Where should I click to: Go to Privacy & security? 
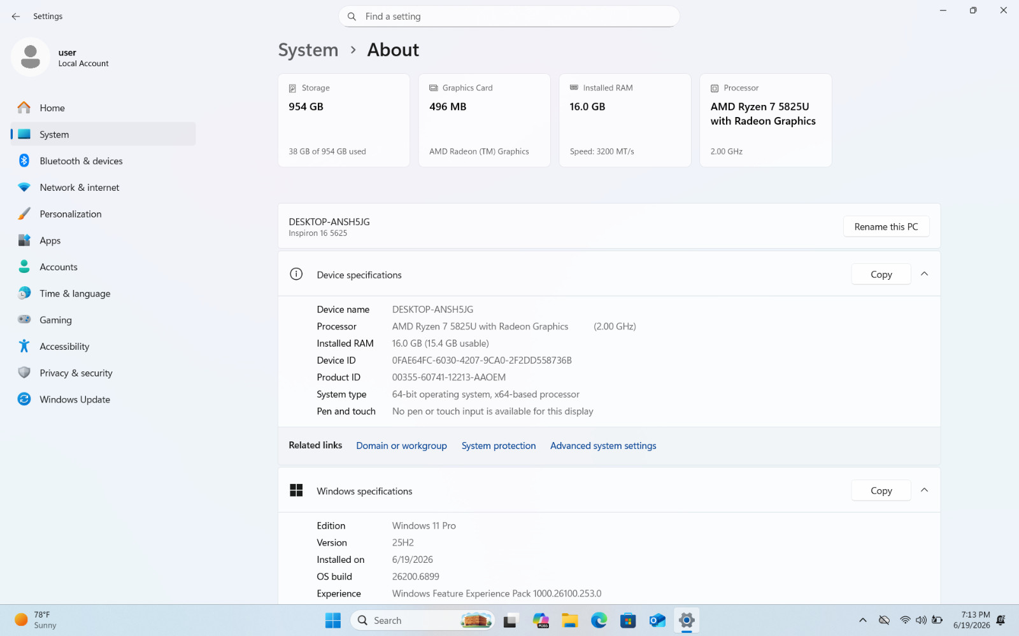click(x=103, y=373)
